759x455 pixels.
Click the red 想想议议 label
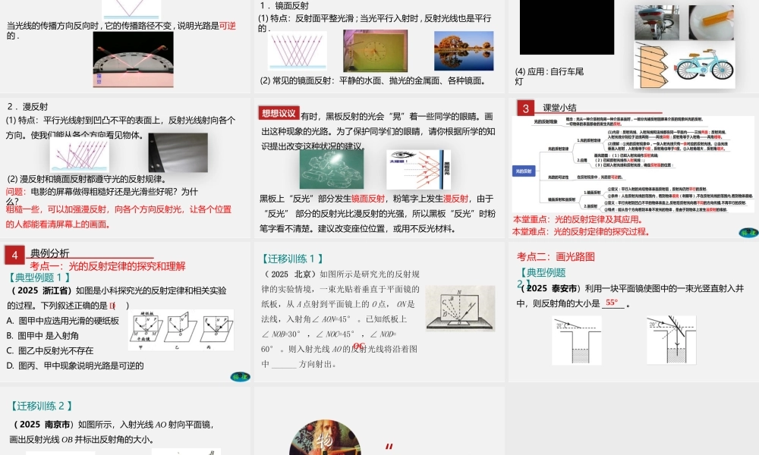click(x=279, y=113)
